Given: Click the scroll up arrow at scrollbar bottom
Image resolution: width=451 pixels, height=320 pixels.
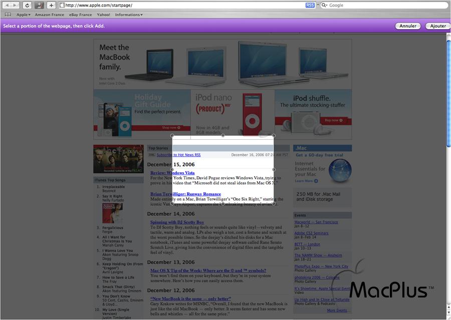Looking at the screenshot, I should pyautogui.click(x=448, y=308).
